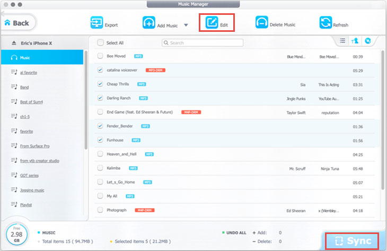This screenshot has height=251, width=387.
Task: Switch to list view icon
Action: [x=342, y=41]
